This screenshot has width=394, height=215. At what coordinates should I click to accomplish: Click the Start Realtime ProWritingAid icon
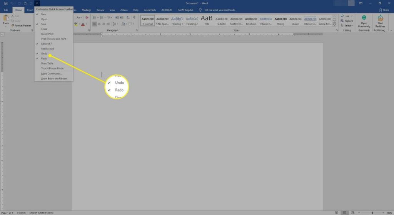(380, 18)
